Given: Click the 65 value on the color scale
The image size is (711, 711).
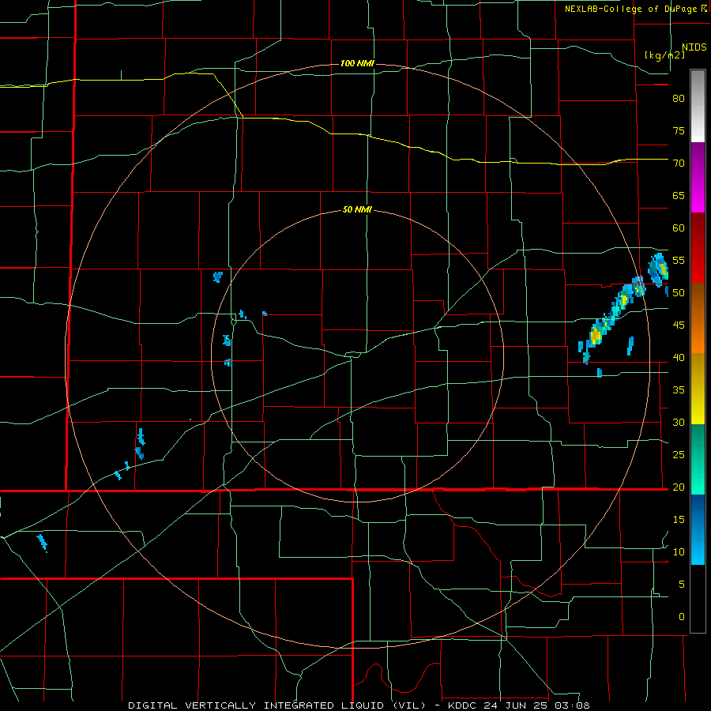Looking at the screenshot, I should pyautogui.click(x=679, y=195).
